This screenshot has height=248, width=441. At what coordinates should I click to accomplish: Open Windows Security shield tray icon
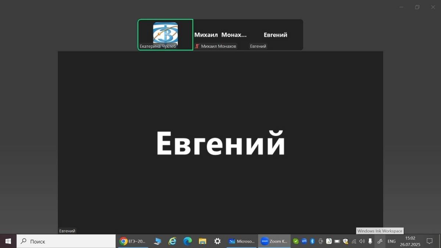pos(345,241)
